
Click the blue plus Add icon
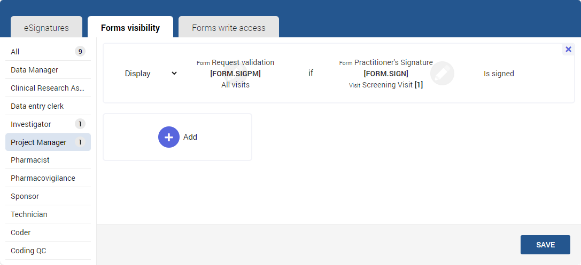169,137
